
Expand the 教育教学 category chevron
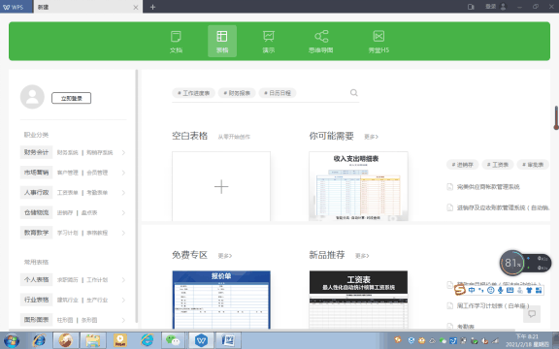(x=123, y=233)
